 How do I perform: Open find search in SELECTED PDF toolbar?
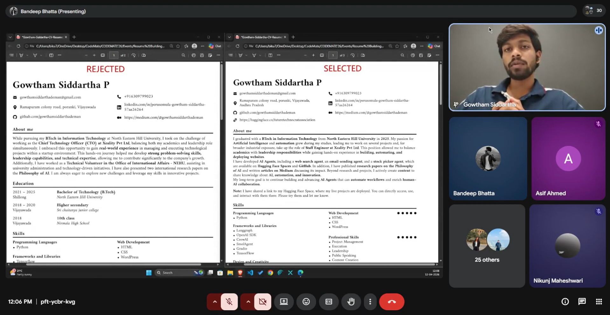pyautogui.click(x=402, y=55)
